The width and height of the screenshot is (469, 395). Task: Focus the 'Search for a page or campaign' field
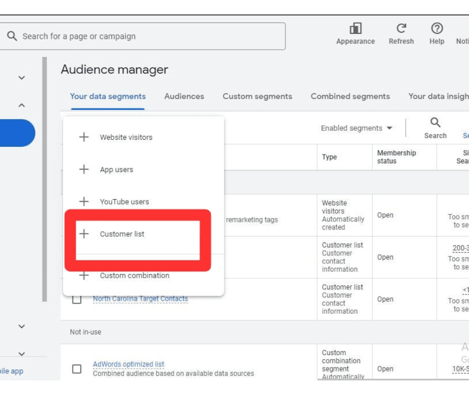[142, 36]
